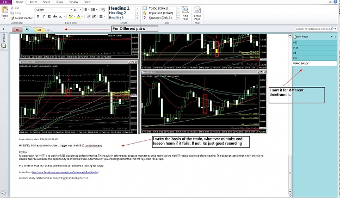Open the EU section tab
Image resolution: width=340 pixels, height=198 pixels.
(x=17, y=30)
